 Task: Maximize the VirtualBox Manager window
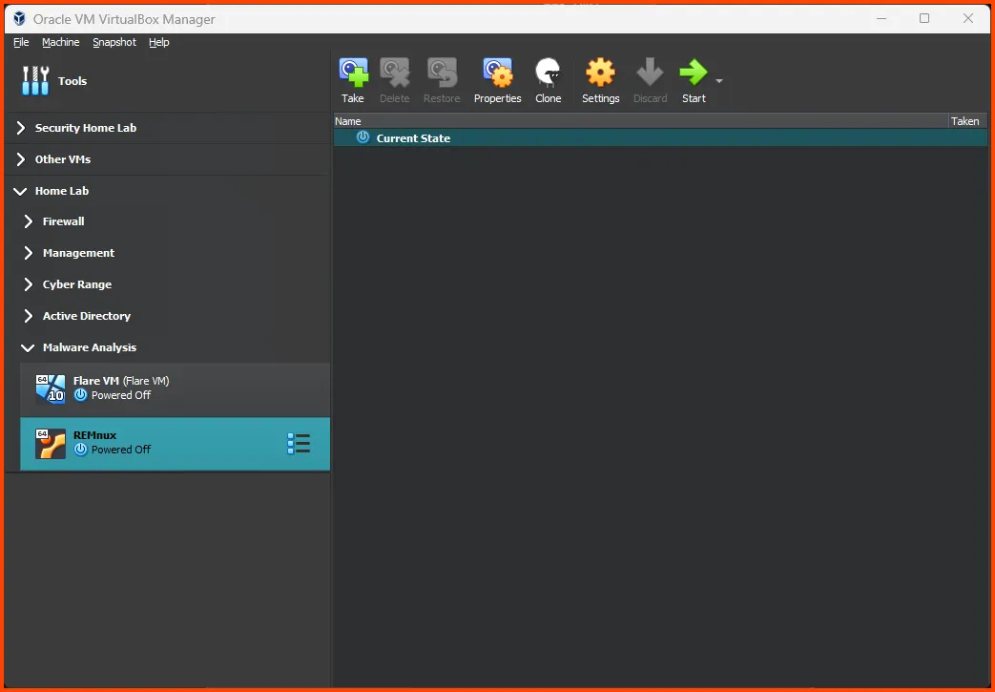(x=924, y=18)
